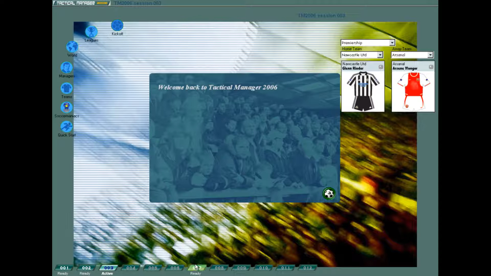The height and width of the screenshot is (276, 491).
Task: Launch the Quick Start icon
Action: click(x=66, y=126)
